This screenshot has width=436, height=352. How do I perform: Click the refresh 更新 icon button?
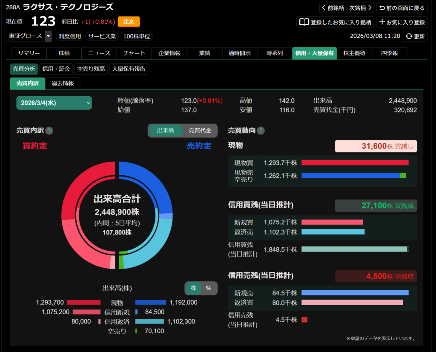tap(415, 36)
